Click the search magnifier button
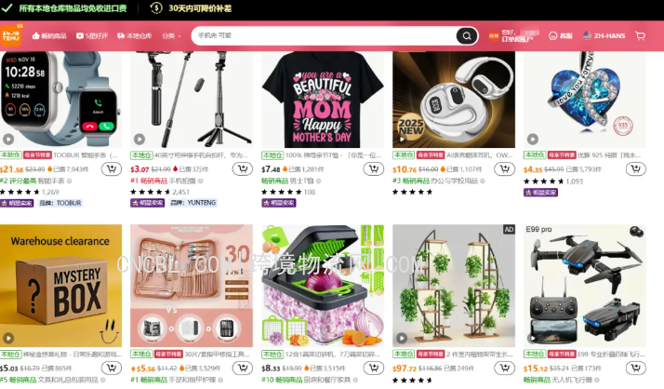The height and width of the screenshot is (389, 664). [x=467, y=36]
